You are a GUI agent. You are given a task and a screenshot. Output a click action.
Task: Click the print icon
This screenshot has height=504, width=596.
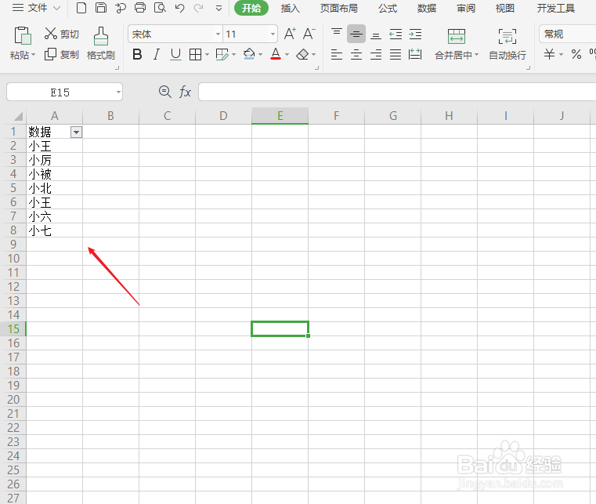coord(140,8)
